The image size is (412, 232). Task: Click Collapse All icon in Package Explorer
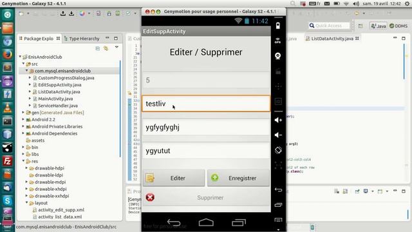[98, 48]
